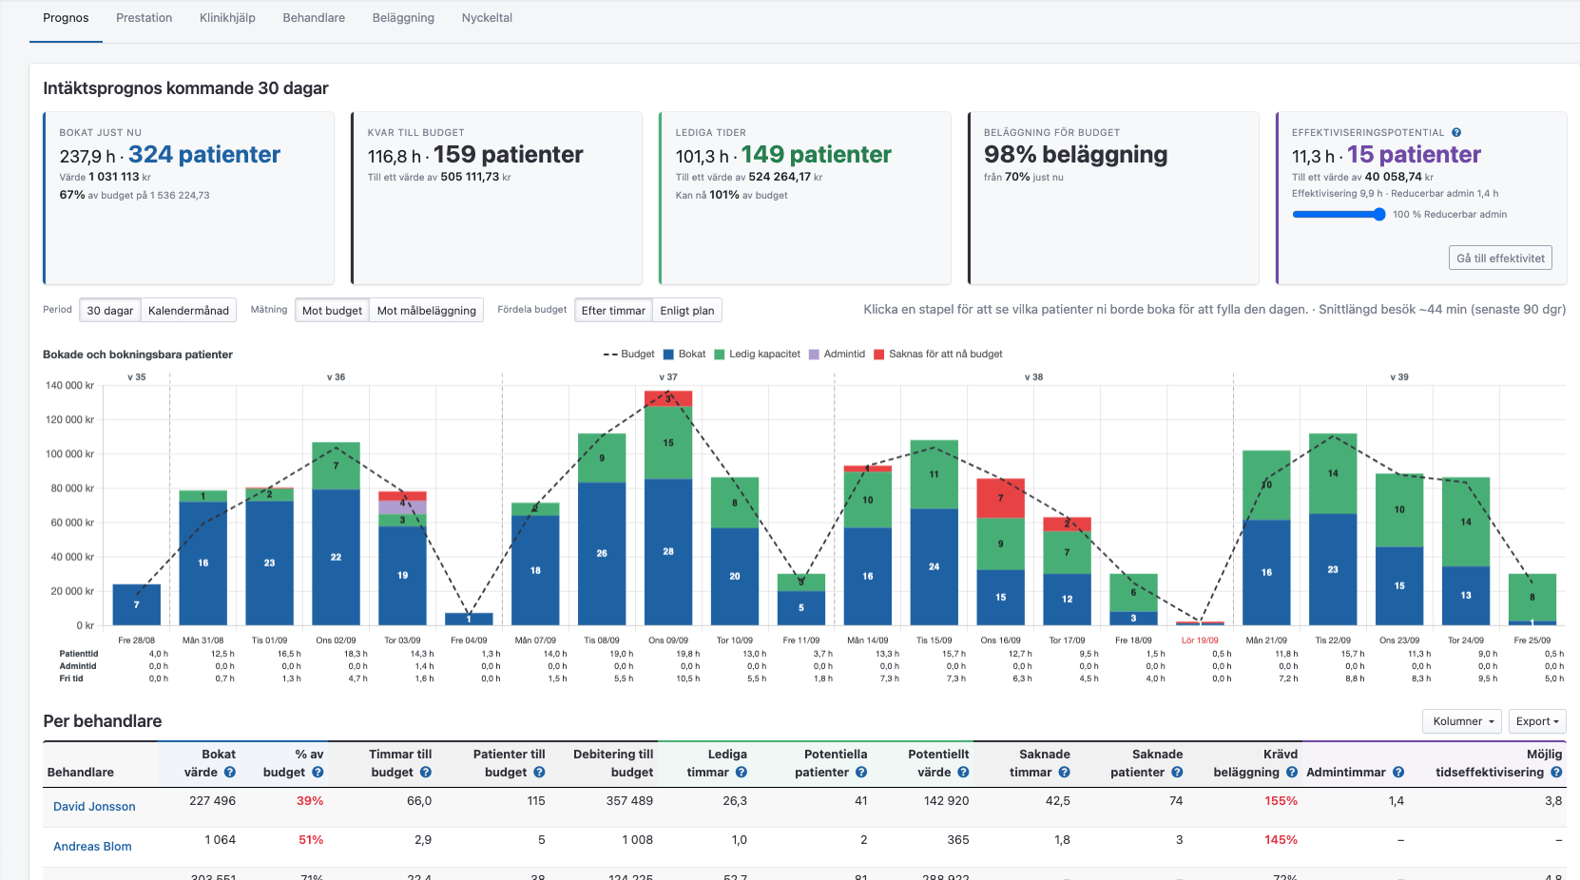This screenshot has width=1580, height=880.
Task: Show help icon for Bokat värde column
Action: point(230,773)
